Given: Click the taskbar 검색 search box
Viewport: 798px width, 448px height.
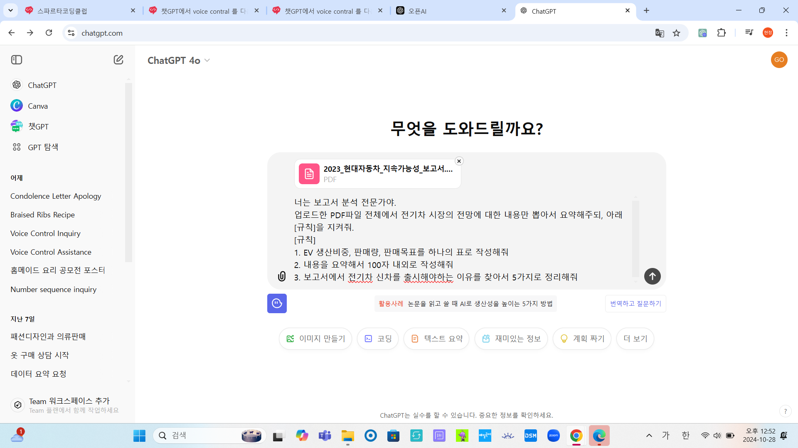Looking at the screenshot, I should coord(210,436).
